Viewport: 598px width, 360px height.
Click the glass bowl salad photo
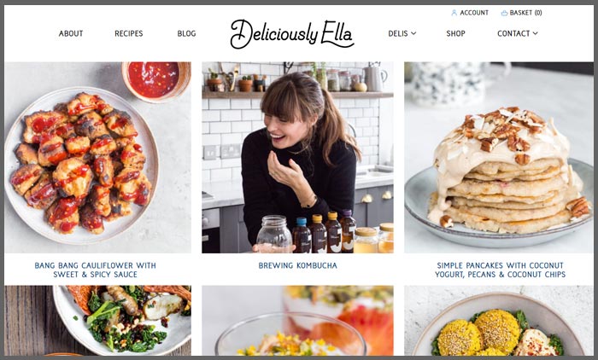point(297,321)
